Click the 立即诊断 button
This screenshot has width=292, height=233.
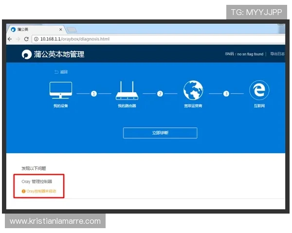click(x=160, y=133)
